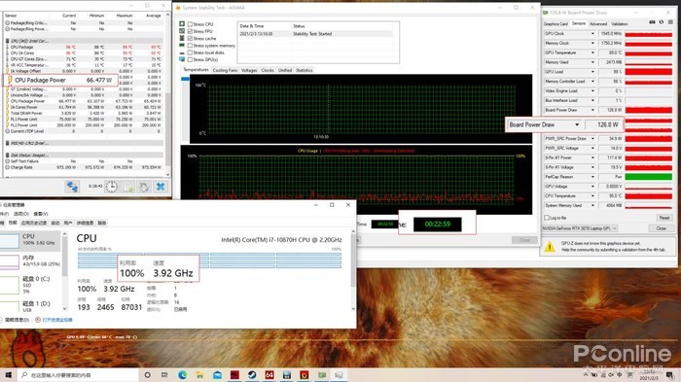Open Steam from the taskbar
Screen dimensions: 681x382
pyautogui.click(x=252, y=374)
